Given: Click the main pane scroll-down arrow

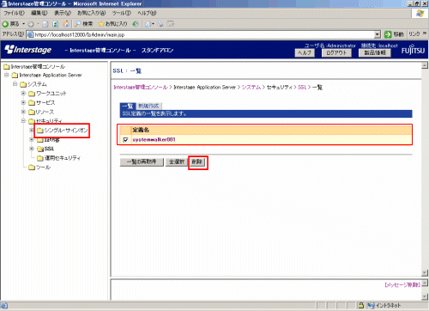Looking at the screenshot, I should (425, 272).
